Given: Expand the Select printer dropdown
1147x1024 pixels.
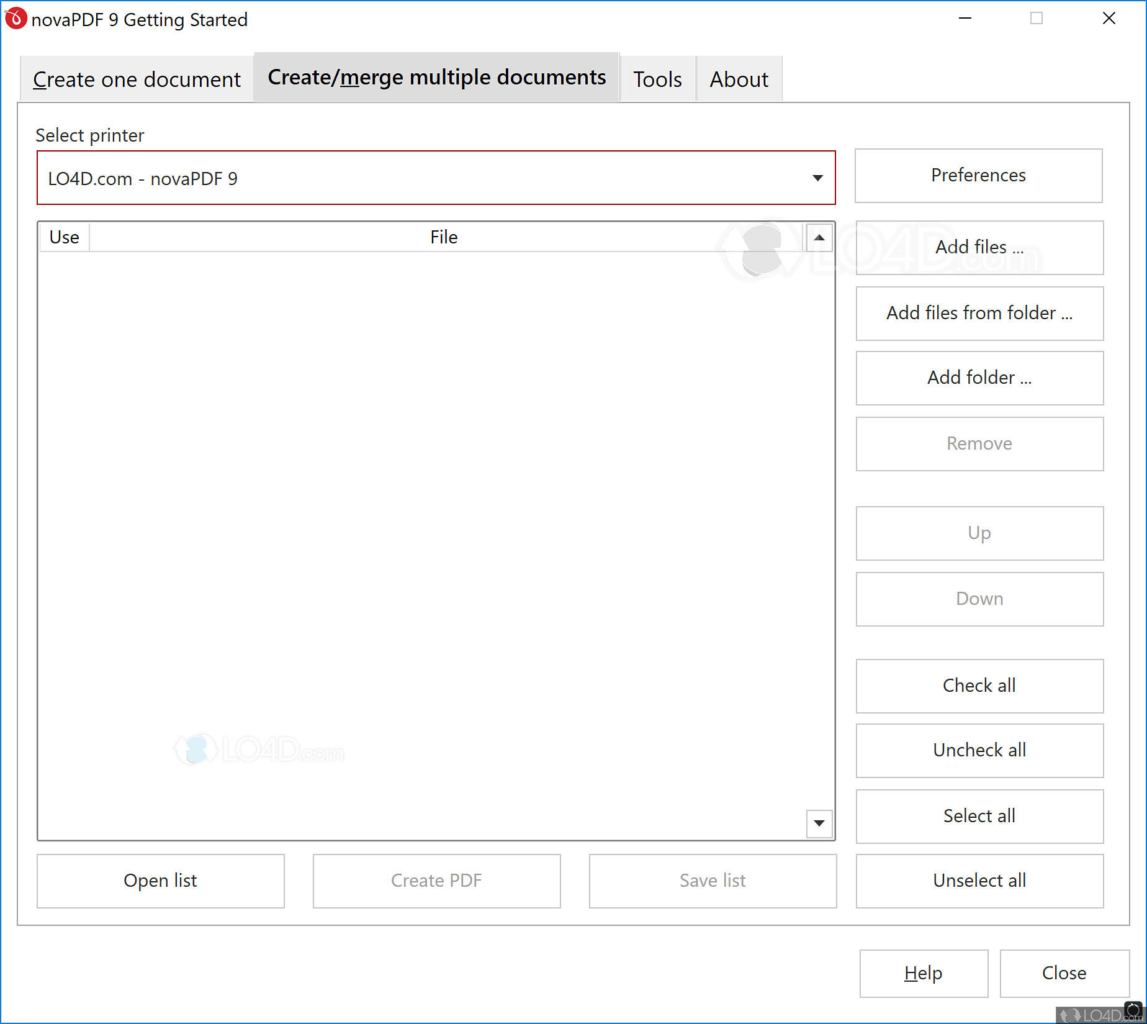Looking at the screenshot, I should (x=436, y=178).
